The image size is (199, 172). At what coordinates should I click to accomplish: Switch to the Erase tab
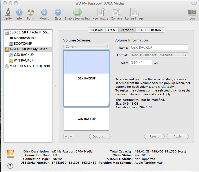(112, 30)
